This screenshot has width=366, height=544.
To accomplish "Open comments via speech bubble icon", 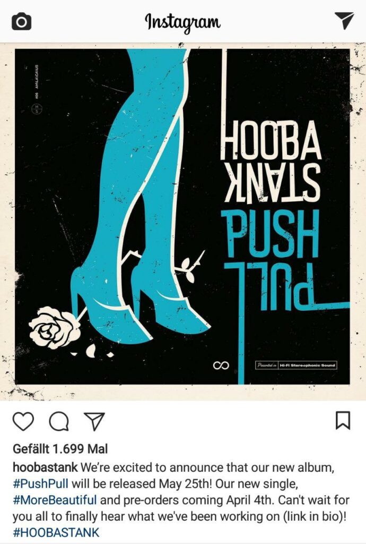I will [x=59, y=421].
